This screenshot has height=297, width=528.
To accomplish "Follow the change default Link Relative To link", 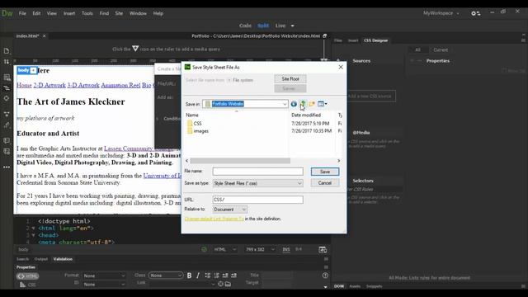I will pos(214,219).
